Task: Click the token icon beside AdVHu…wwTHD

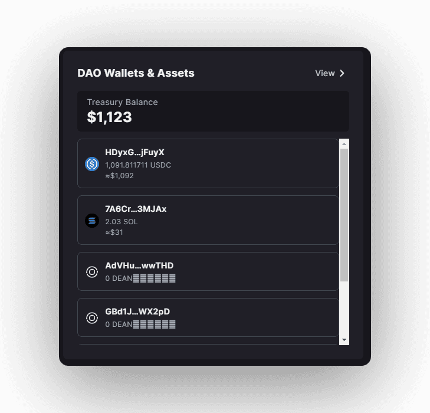Action: (92, 271)
